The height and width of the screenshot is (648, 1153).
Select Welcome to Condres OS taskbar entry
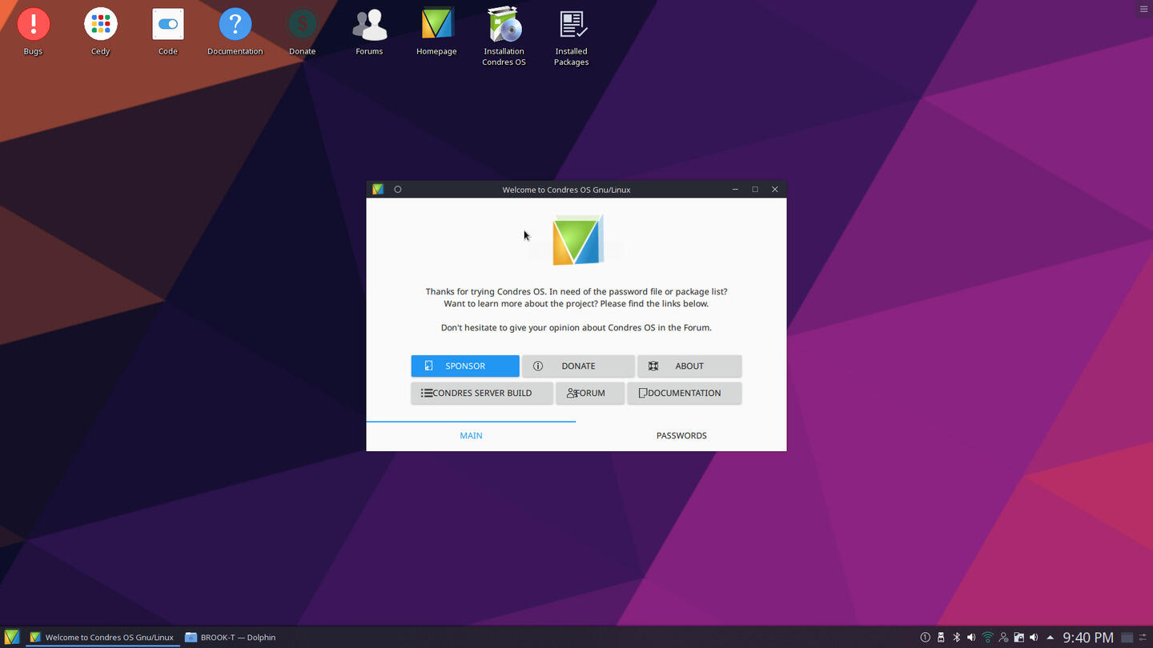(x=102, y=637)
